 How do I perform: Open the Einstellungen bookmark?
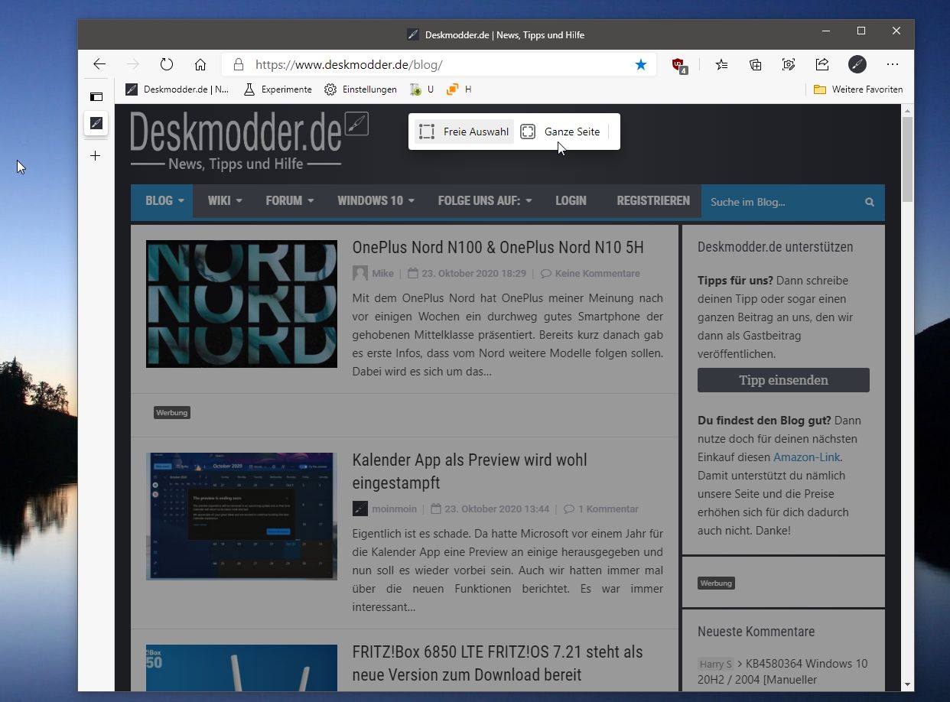pyautogui.click(x=360, y=89)
